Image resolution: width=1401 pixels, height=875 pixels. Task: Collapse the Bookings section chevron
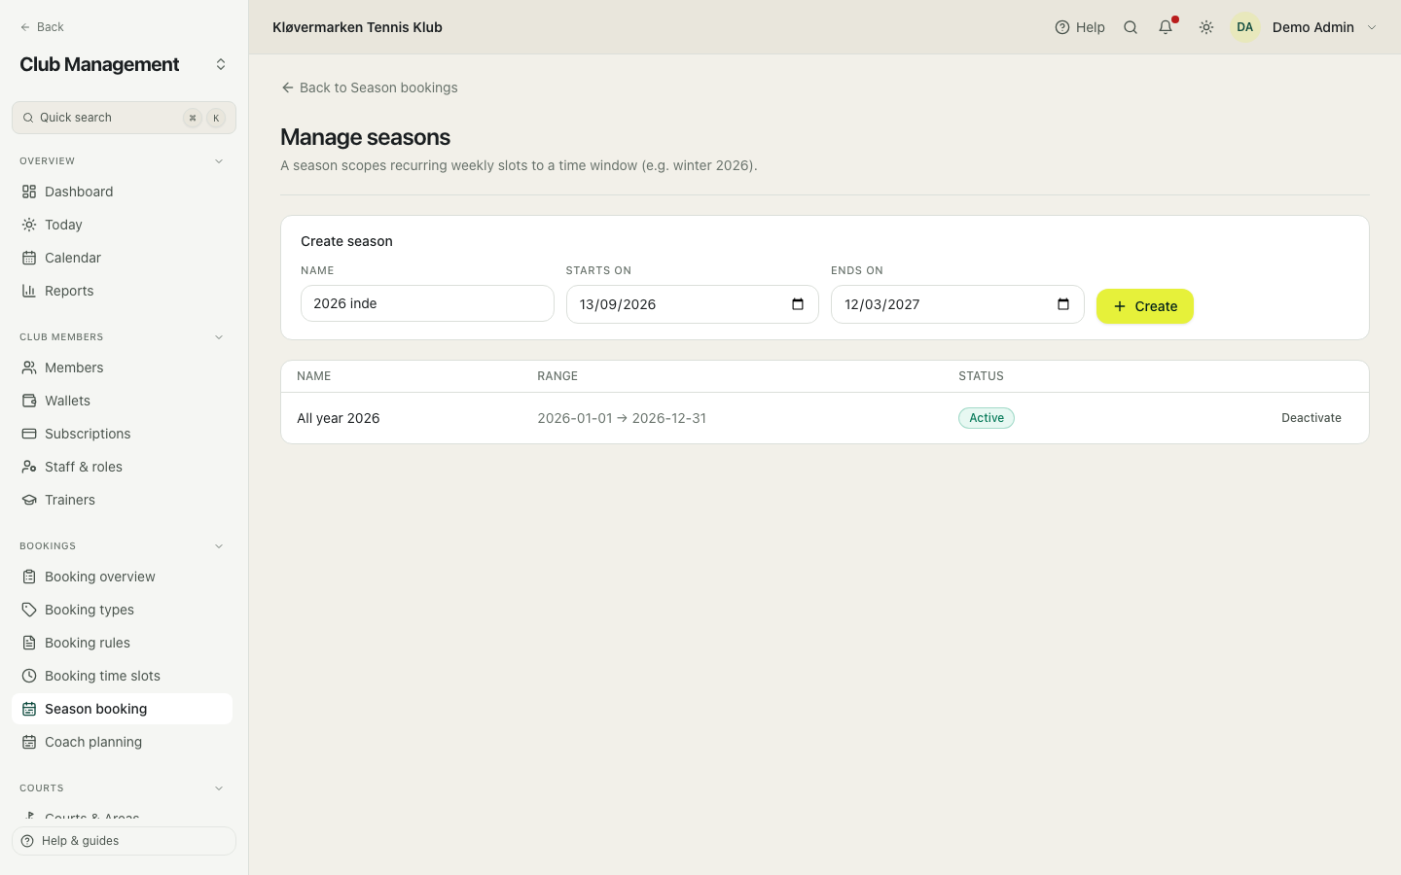pyautogui.click(x=219, y=546)
